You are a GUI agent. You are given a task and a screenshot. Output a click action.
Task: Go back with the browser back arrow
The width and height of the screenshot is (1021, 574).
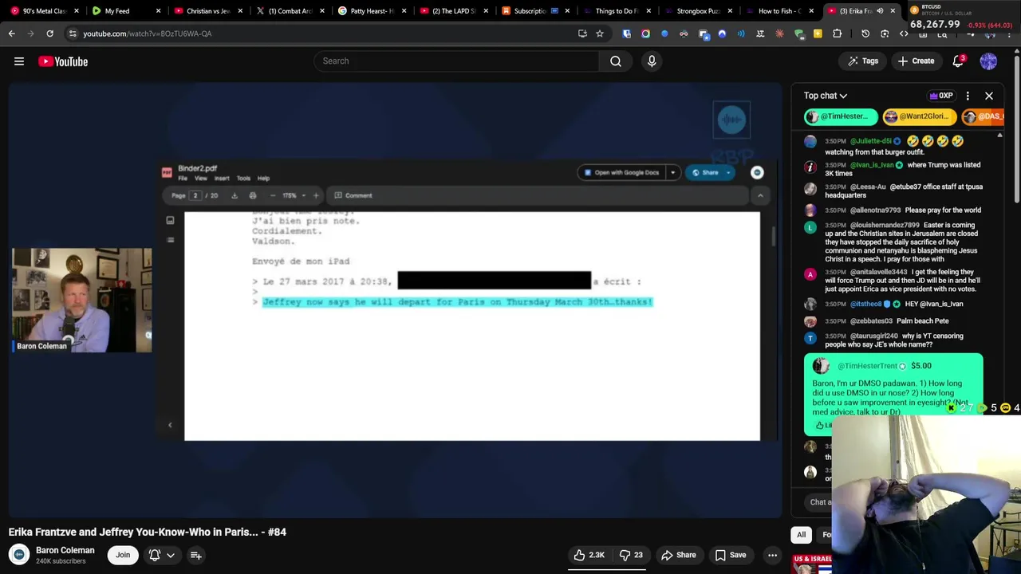[11, 33]
